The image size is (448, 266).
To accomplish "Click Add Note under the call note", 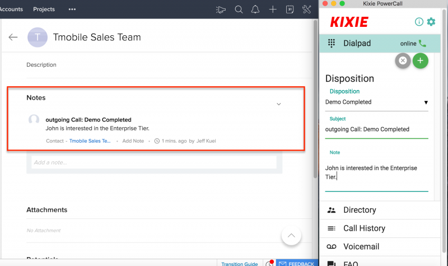I will (133, 141).
